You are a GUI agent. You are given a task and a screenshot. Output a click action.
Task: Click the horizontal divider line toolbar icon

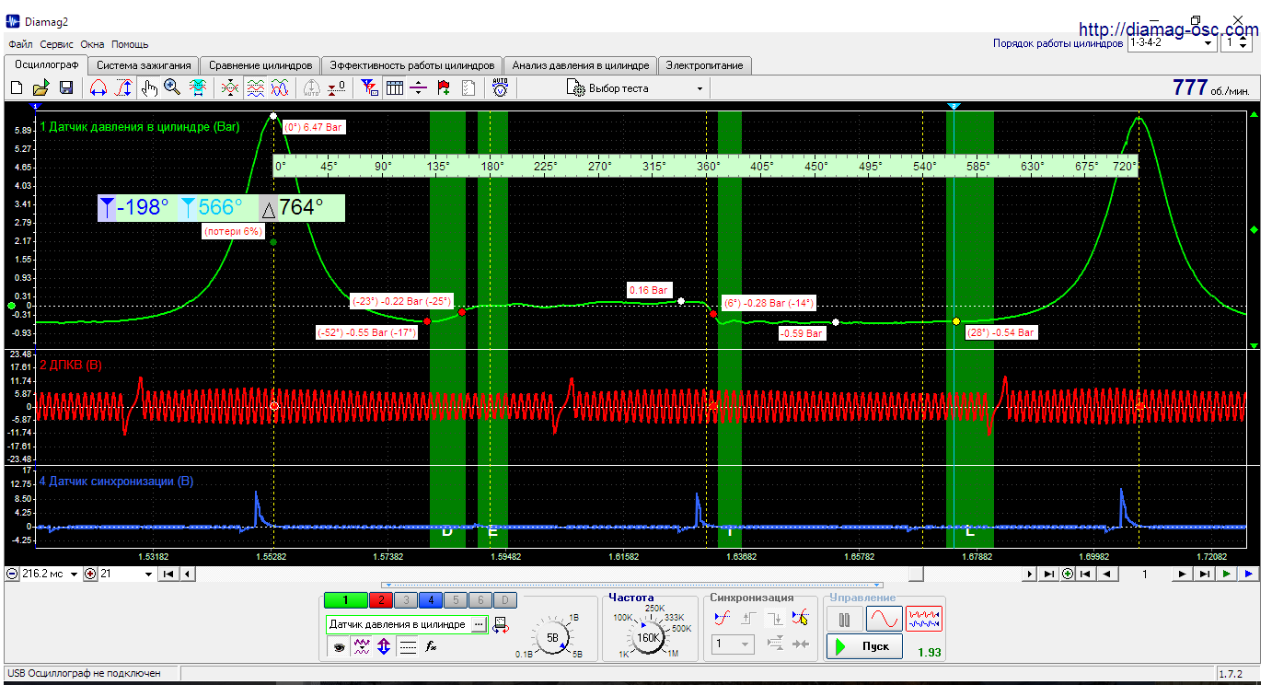click(x=419, y=88)
